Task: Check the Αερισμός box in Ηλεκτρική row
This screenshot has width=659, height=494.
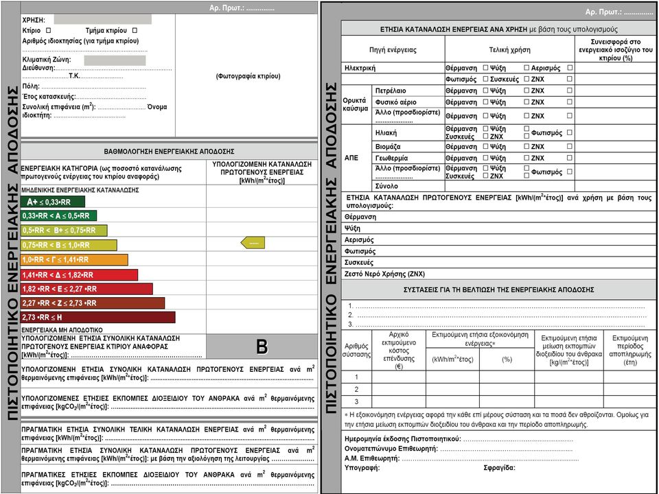Action: point(570,68)
